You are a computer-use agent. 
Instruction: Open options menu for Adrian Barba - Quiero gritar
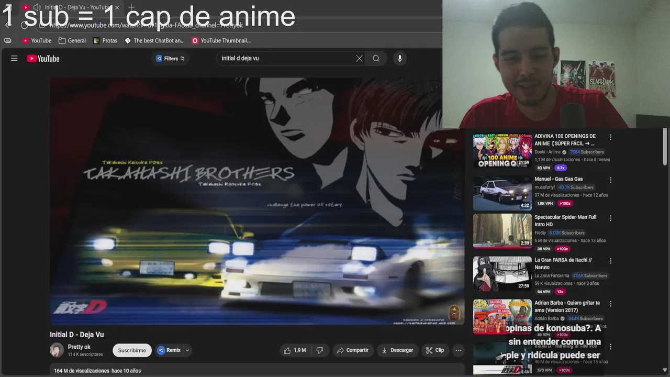(610, 304)
